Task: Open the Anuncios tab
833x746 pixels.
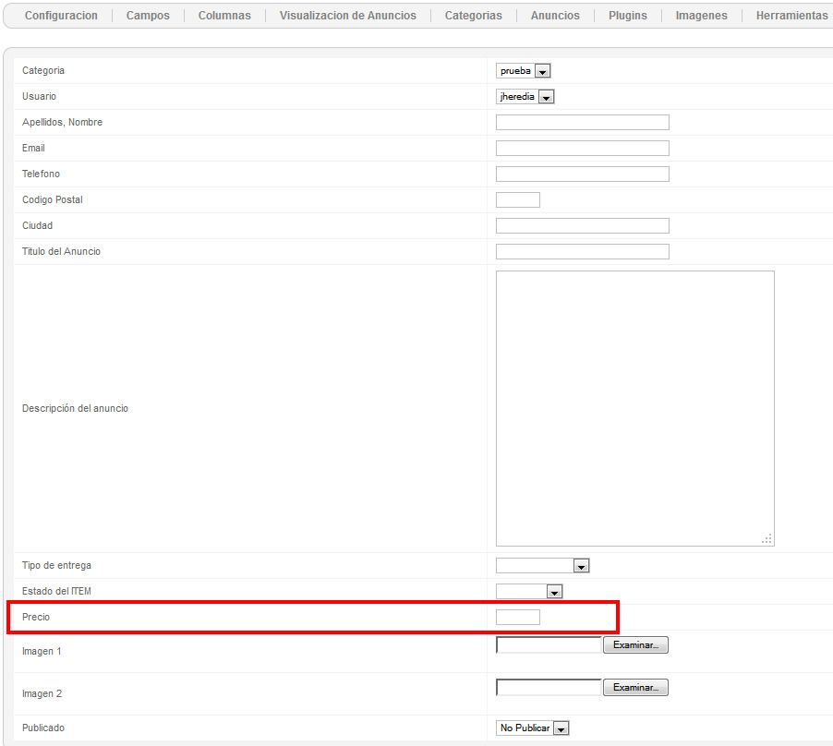Action: [x=555, y=16]
